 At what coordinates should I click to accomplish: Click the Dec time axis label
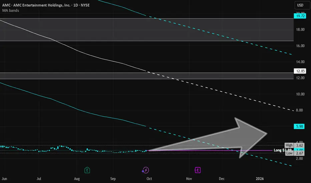[222, 179]
